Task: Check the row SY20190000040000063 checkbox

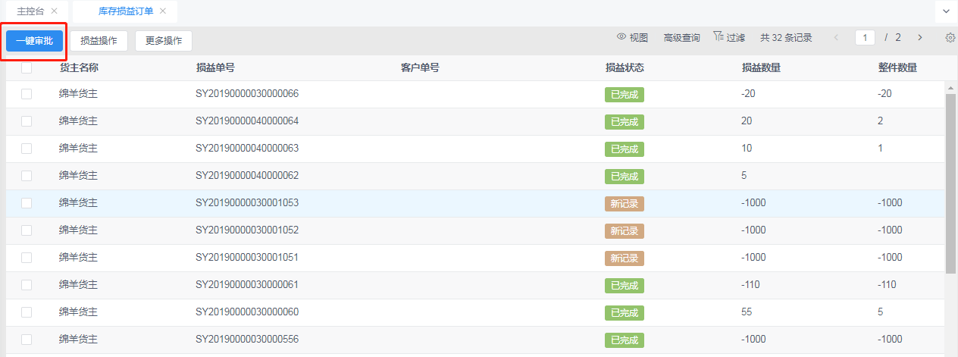Action: coord(27,149)
